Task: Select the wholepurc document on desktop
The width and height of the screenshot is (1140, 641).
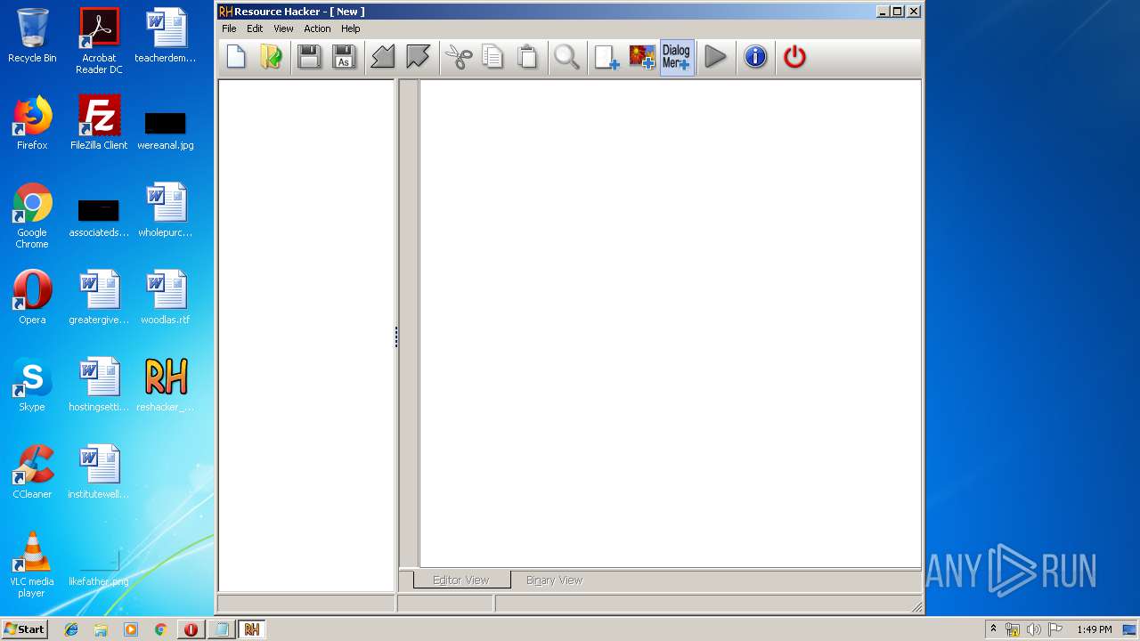Action: tap(166, 211)
